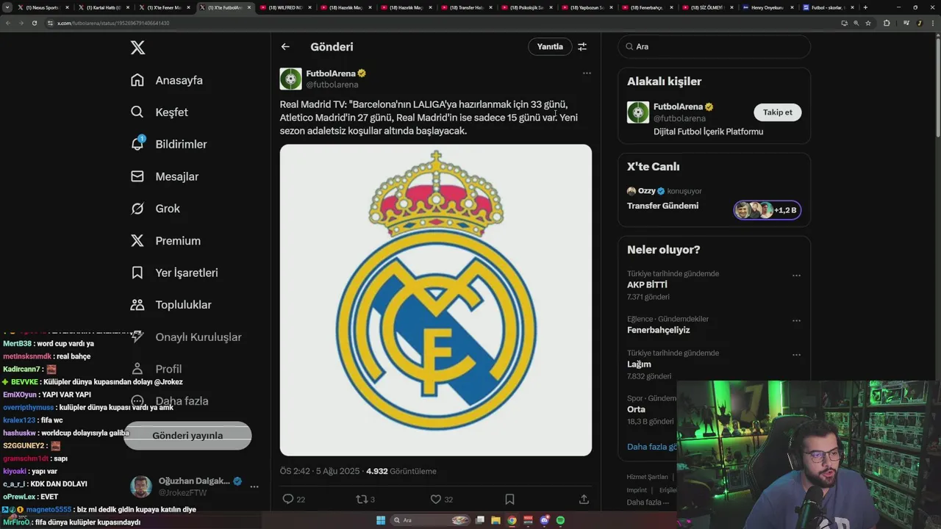Screen dimensions: 941x529
Task: Switch to WILFRED NDIDI YouTube tab
Action: (x=285, y=7)
